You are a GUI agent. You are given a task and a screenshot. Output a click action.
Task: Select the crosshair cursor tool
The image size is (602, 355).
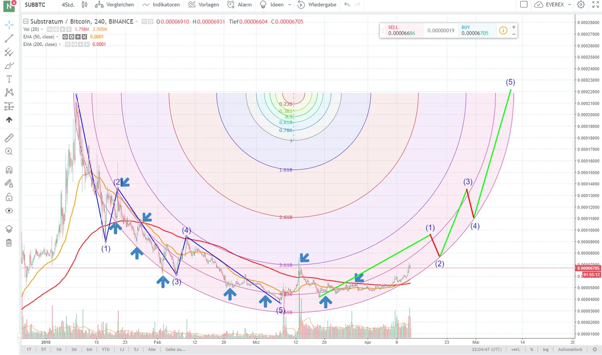pyautogui.click(x=9, y=25)
